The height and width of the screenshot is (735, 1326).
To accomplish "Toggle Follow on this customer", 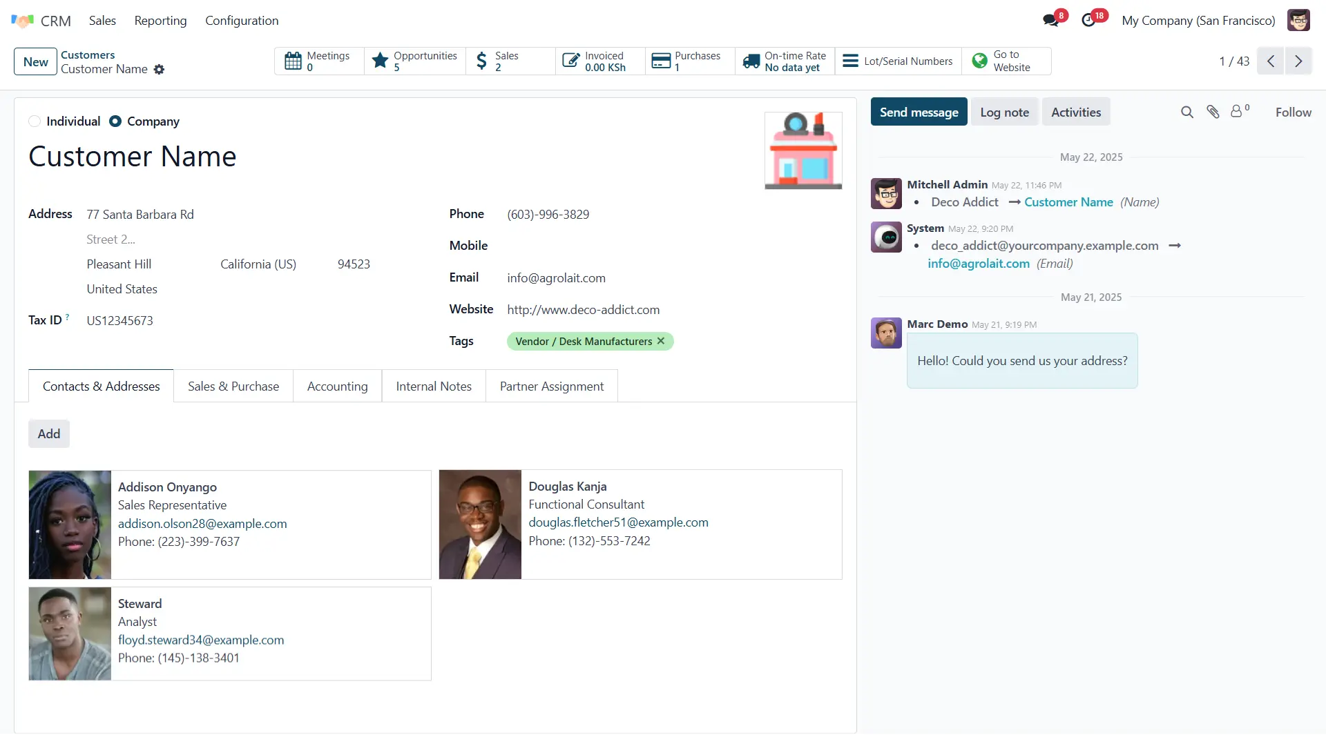I will (1293, 112).
